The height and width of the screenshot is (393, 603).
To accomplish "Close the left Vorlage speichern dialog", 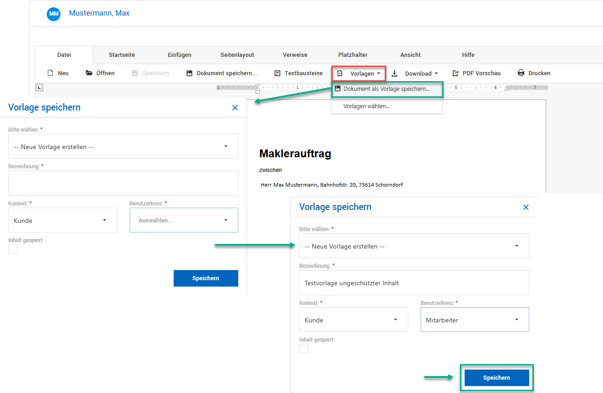I will (235, 108).
